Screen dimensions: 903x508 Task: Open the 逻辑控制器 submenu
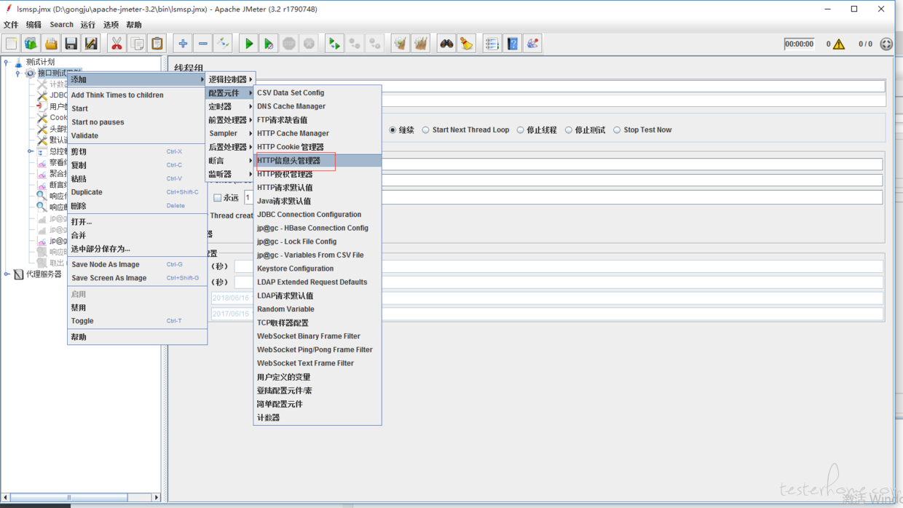point(229,79)
